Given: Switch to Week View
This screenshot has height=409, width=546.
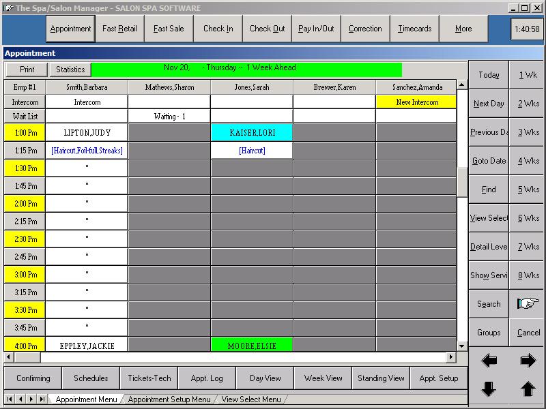Looking at the screenshot, I should tap(324, 378).
